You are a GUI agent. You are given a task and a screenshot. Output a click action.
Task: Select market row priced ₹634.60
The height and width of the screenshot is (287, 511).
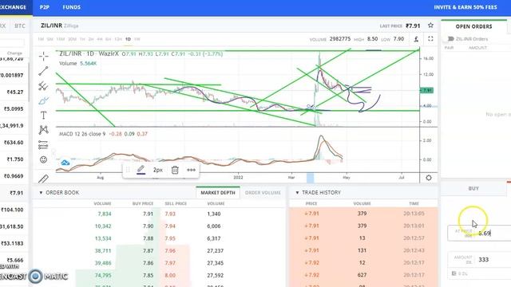point(14,143)
